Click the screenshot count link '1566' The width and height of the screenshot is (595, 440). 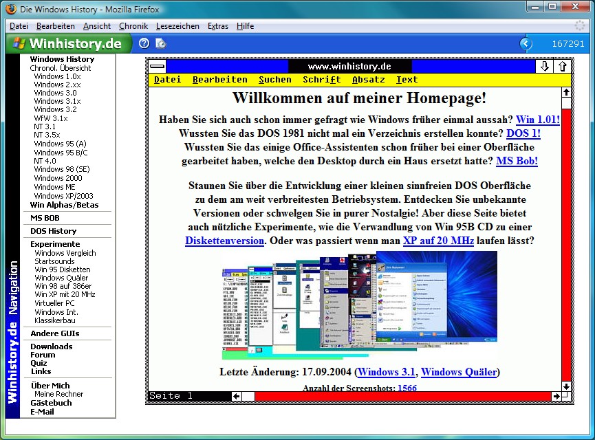point(407,388)
